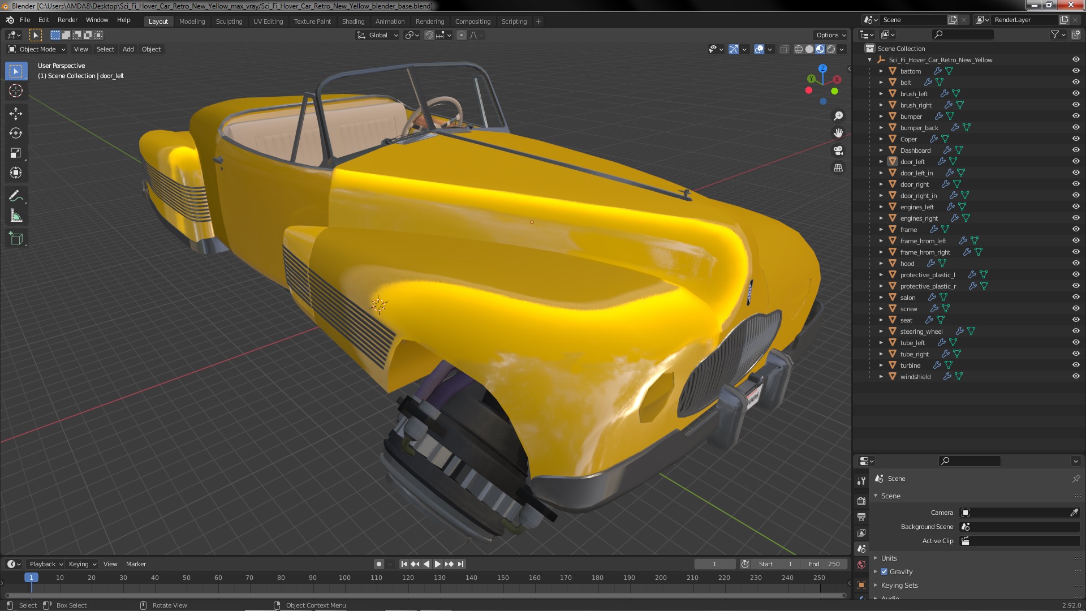Toggle the Gravity checkbox
The image size is (1086, 611).
(884, 571)
